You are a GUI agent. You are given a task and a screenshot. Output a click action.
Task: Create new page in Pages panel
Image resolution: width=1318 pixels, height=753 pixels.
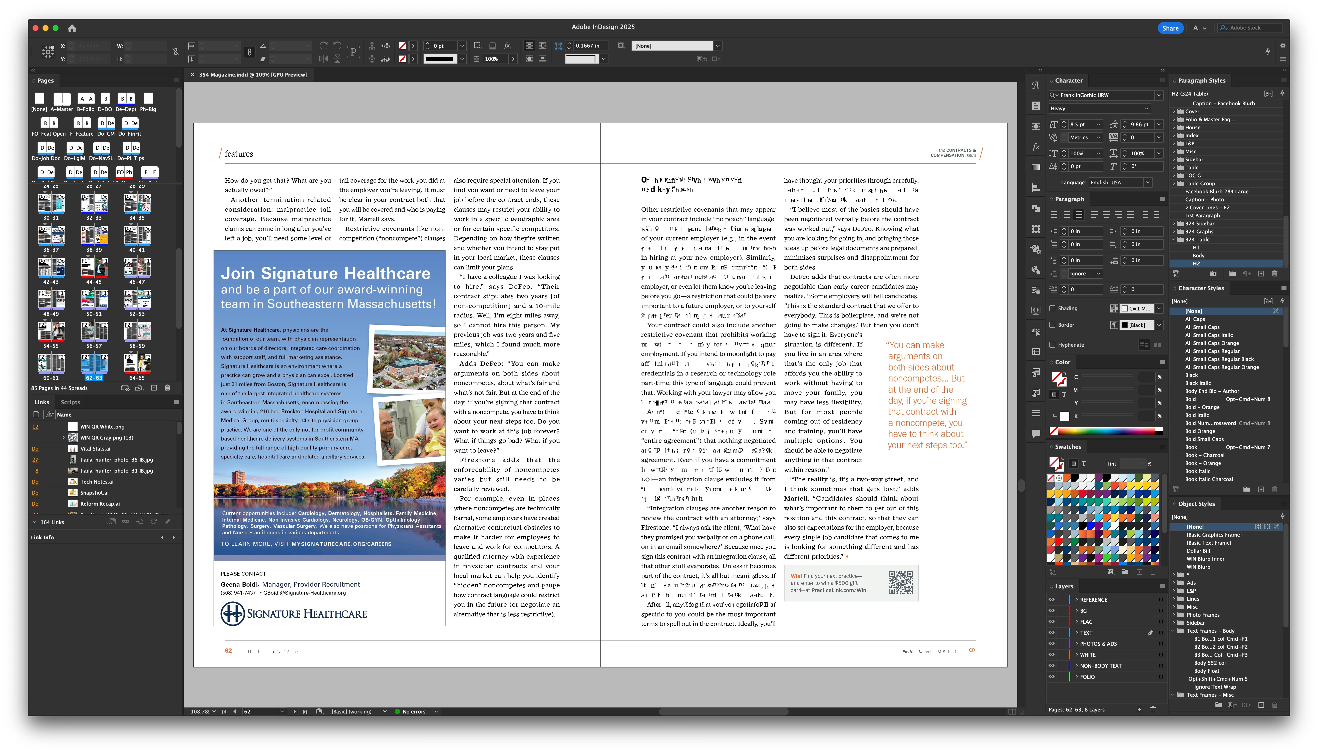pos(154,388)
